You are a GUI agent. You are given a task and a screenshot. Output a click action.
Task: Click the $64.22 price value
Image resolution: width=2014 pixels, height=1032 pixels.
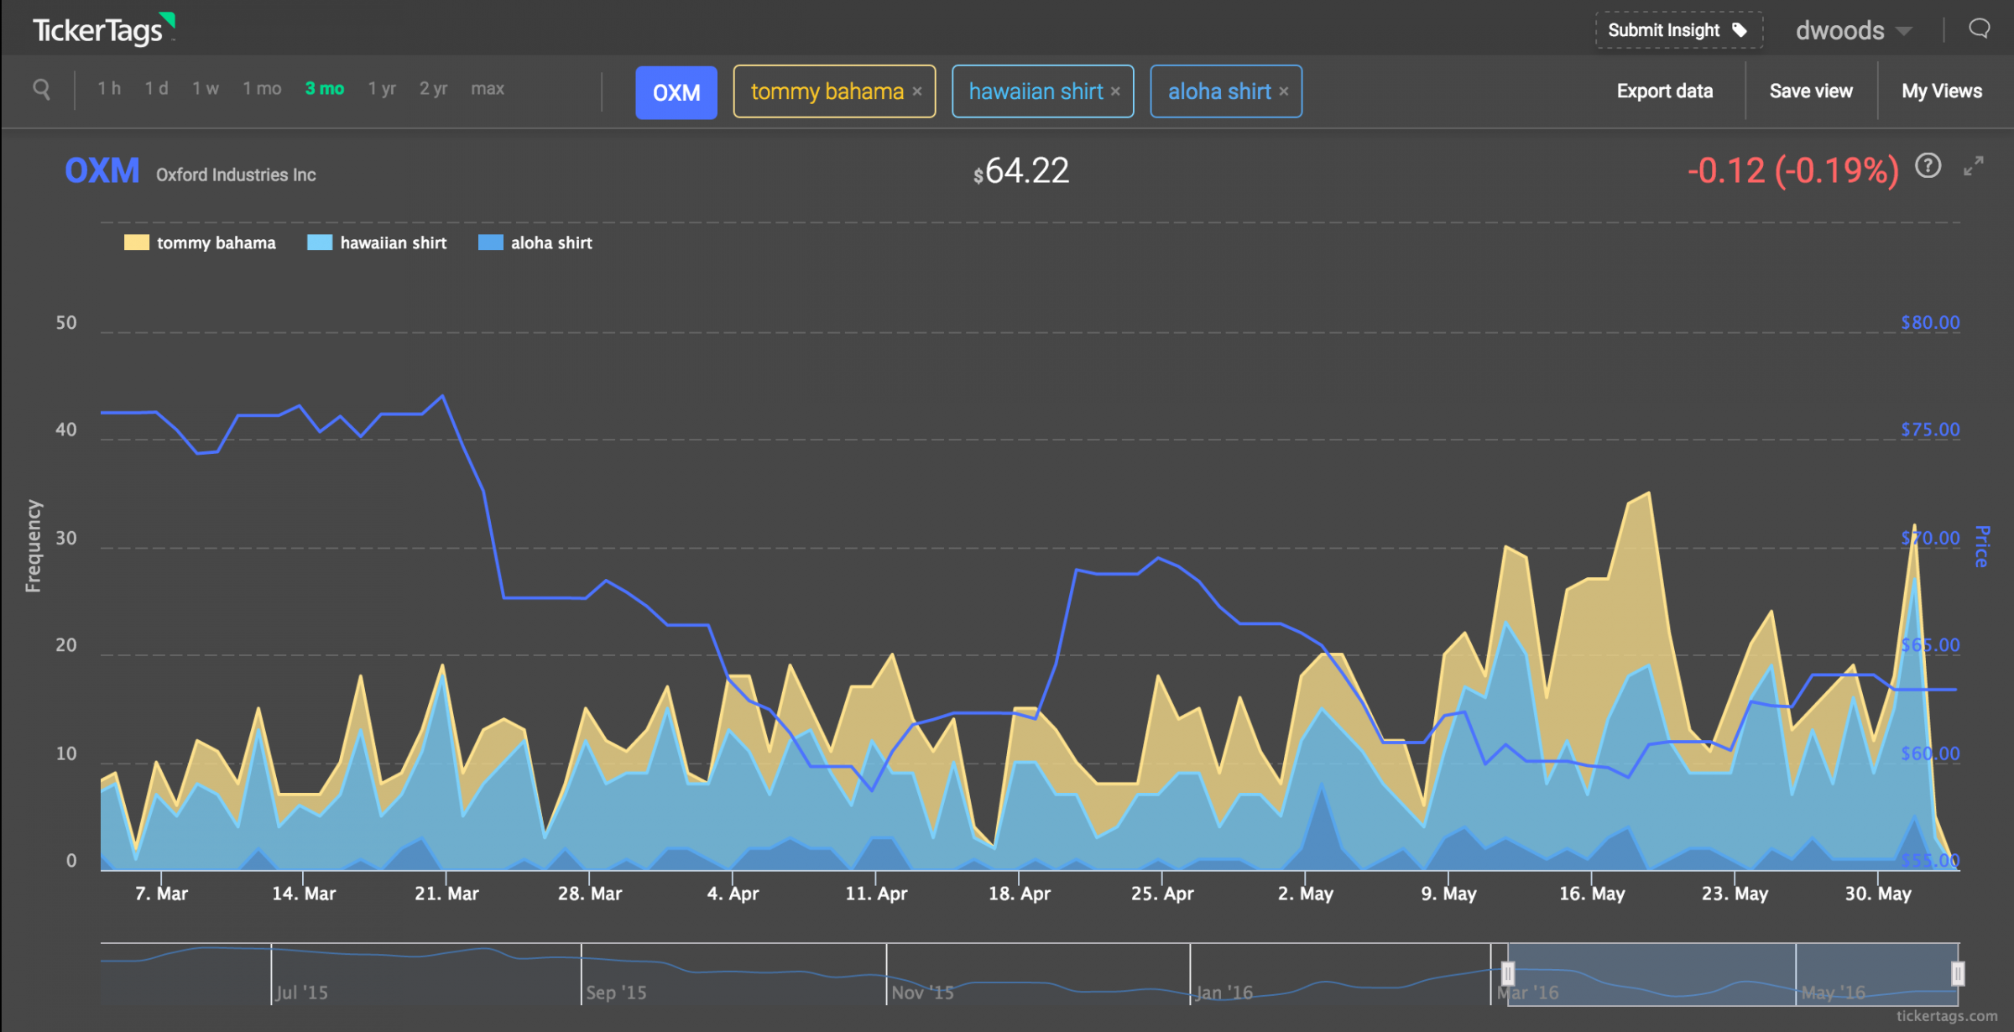(1021, 171)
